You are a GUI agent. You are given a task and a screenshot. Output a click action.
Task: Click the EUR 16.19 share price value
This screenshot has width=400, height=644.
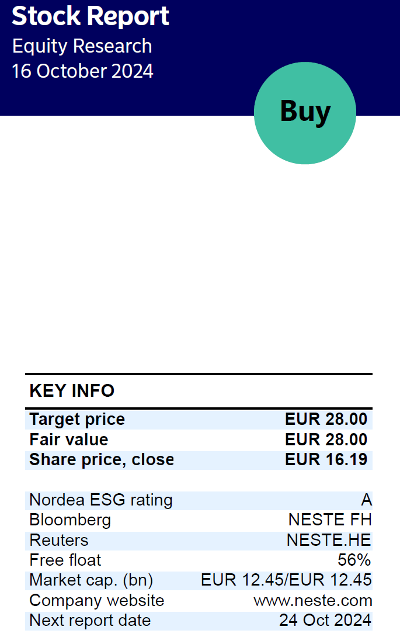pyautogui.click(x=326, y=459)
